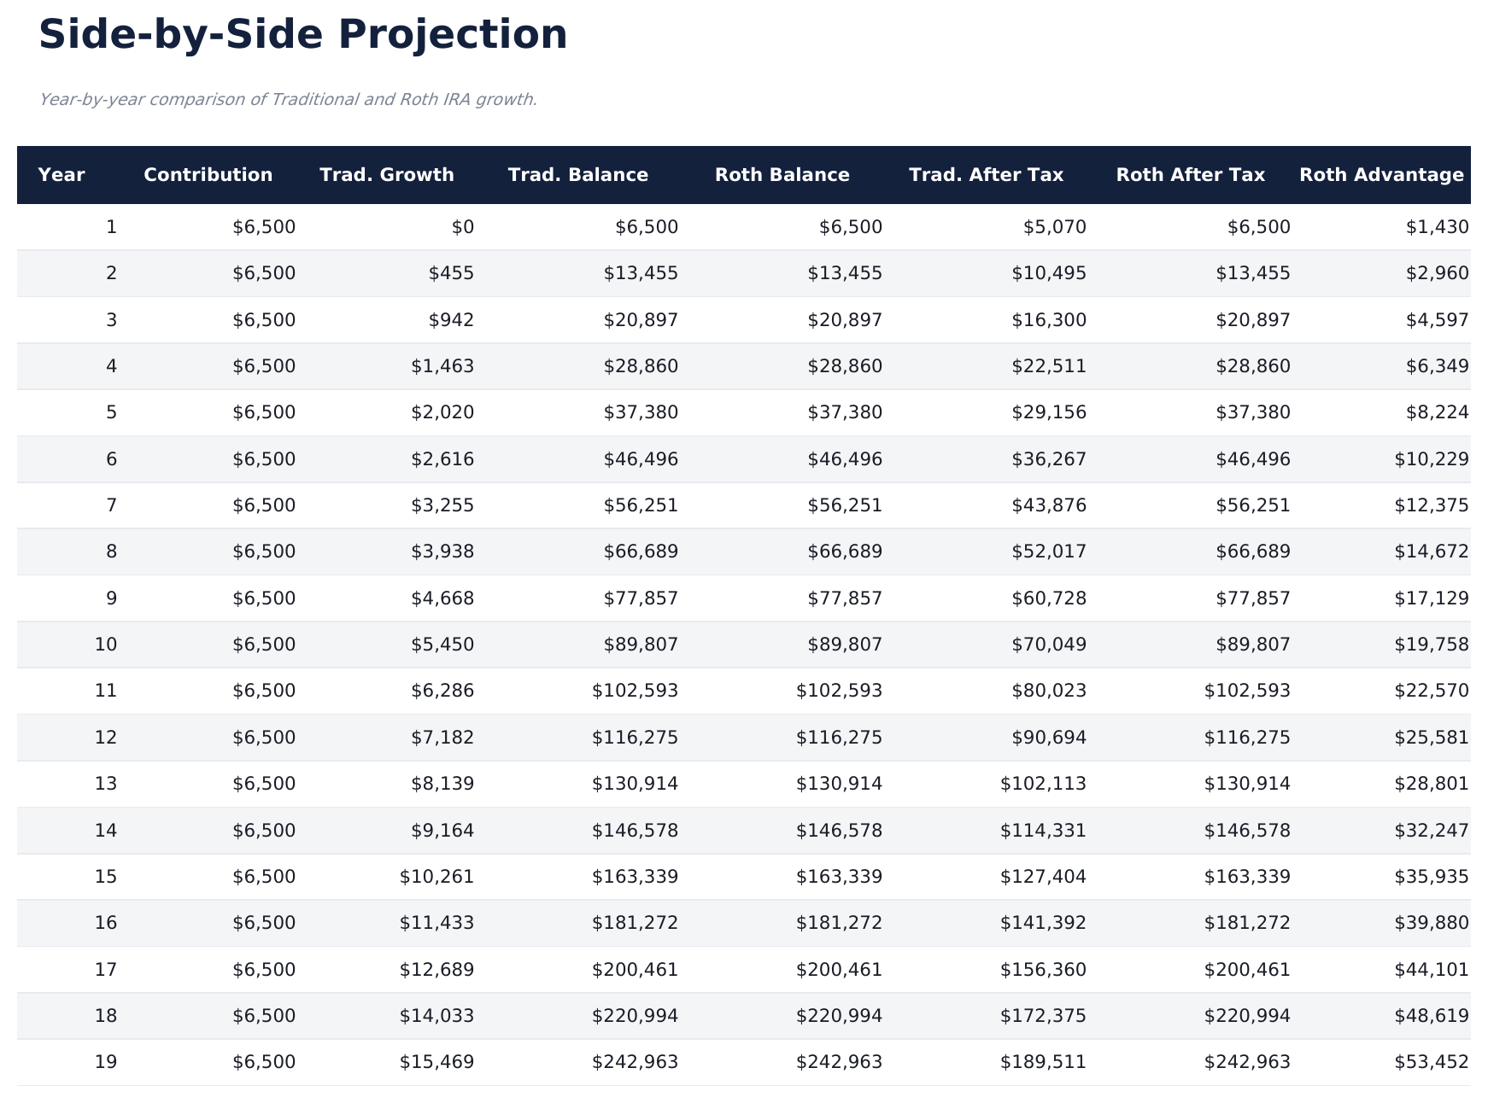Screen dimensions: 1488x1103
Task: Click the Side-by-Side Projection title
Action: pyautogui.click(x=303, y=36)
